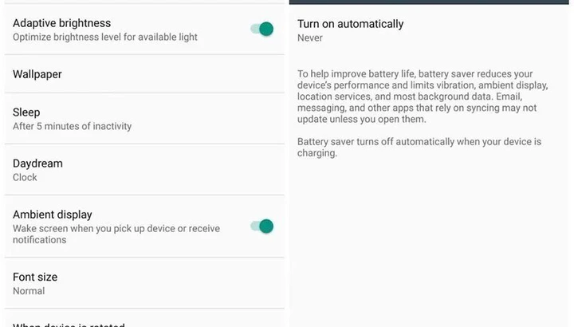Open the Sleep timeout option

pos(144,119)
